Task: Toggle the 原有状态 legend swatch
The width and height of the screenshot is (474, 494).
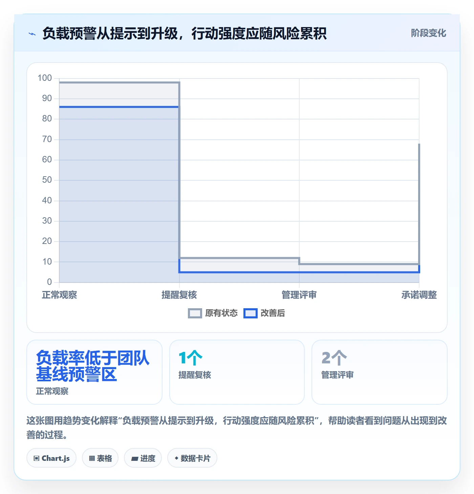Action: (x=195, y=313)
